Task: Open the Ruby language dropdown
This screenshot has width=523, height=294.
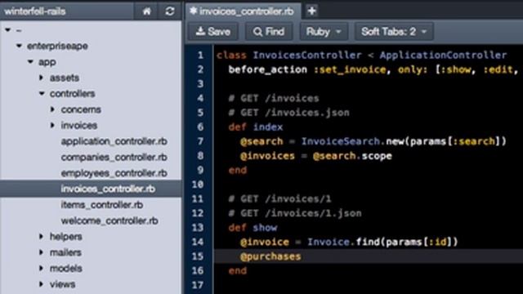Action: point(324,32)
